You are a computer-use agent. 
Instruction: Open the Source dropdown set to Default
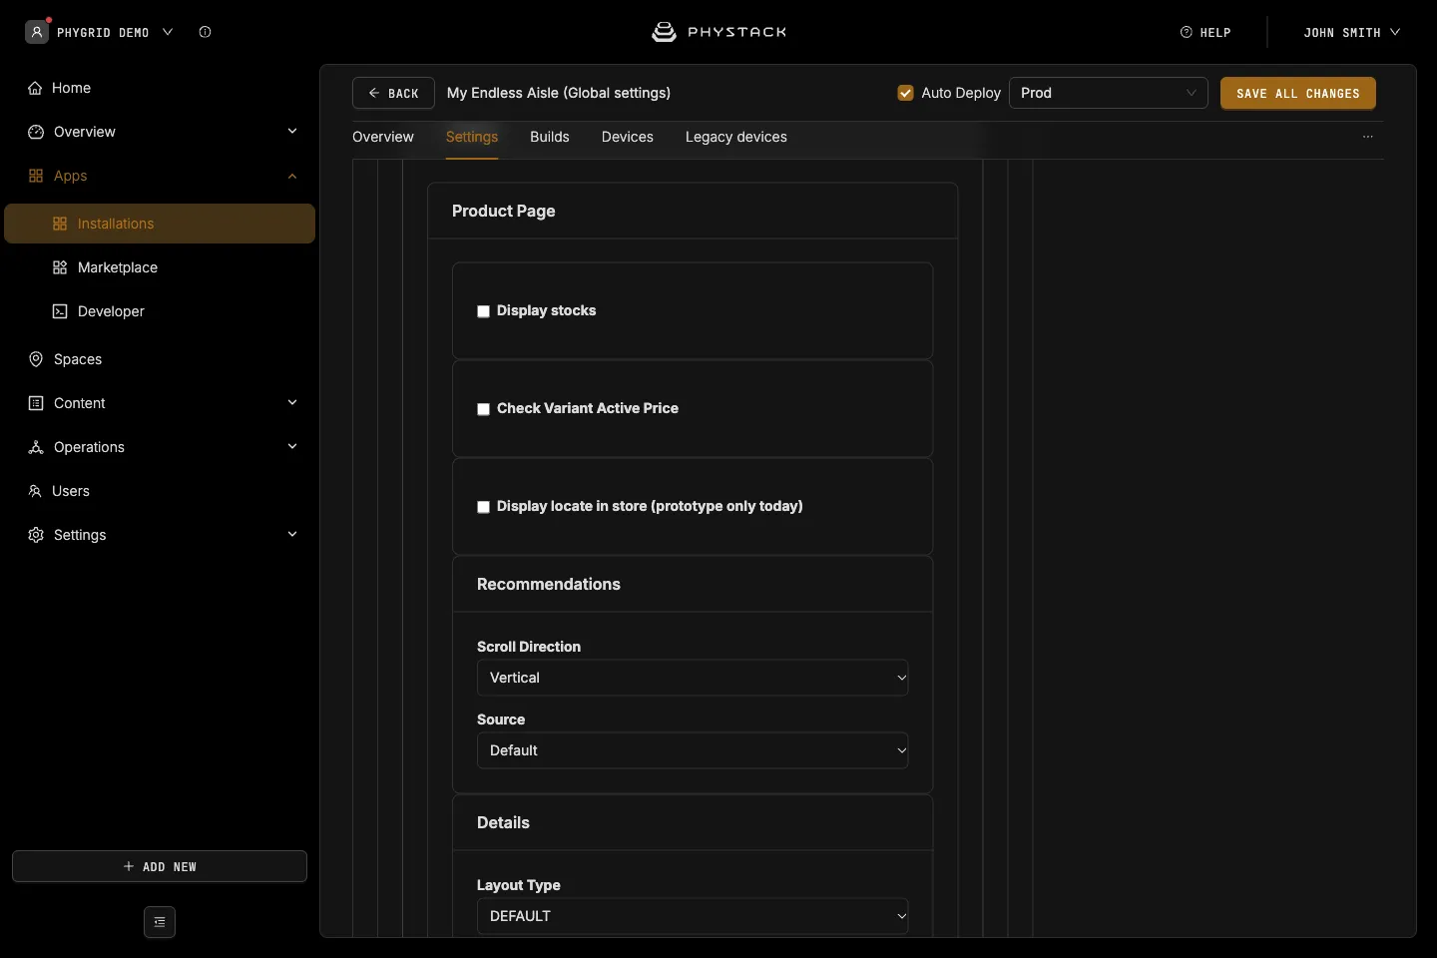[693, 750]
